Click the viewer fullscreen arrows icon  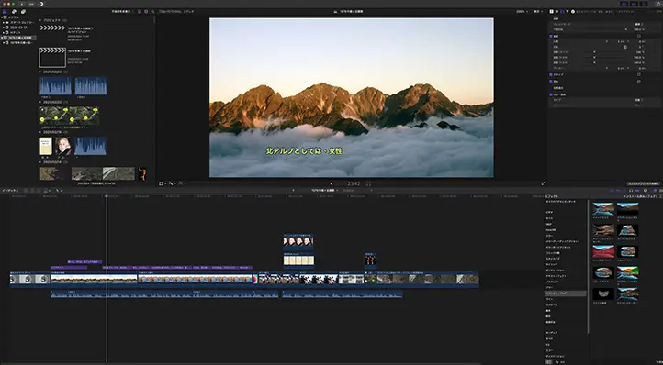tap(544, 183)
